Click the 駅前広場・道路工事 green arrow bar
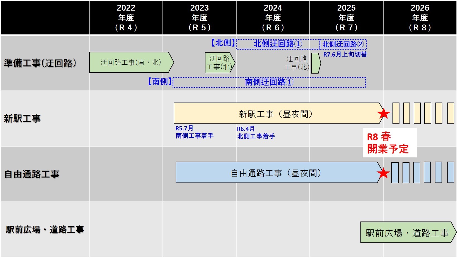The image size is (458, 258). click(x=408, y=232)
